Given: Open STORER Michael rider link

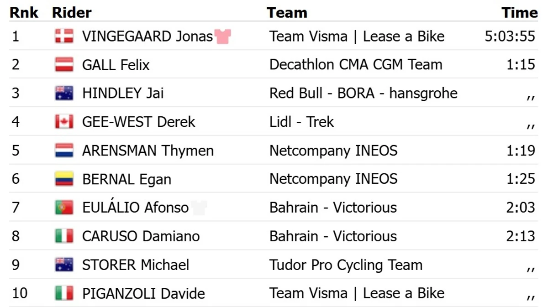Looking at the screenshot, I should [136, 265].
